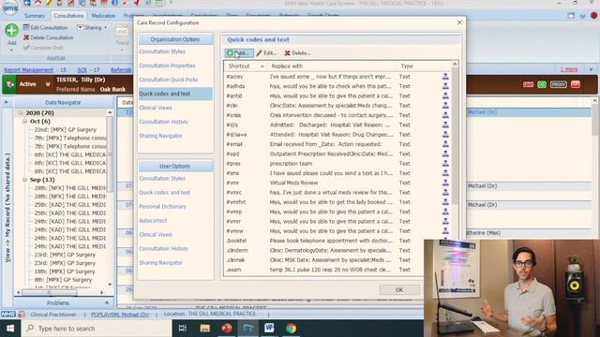
Task: Open PowerPoint from the taskbar
Action: [x=227, y=329]
